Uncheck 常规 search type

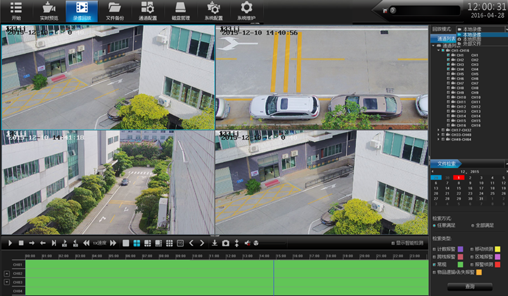coord(434,265)
